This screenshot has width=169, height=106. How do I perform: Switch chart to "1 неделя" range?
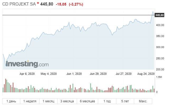30,101
